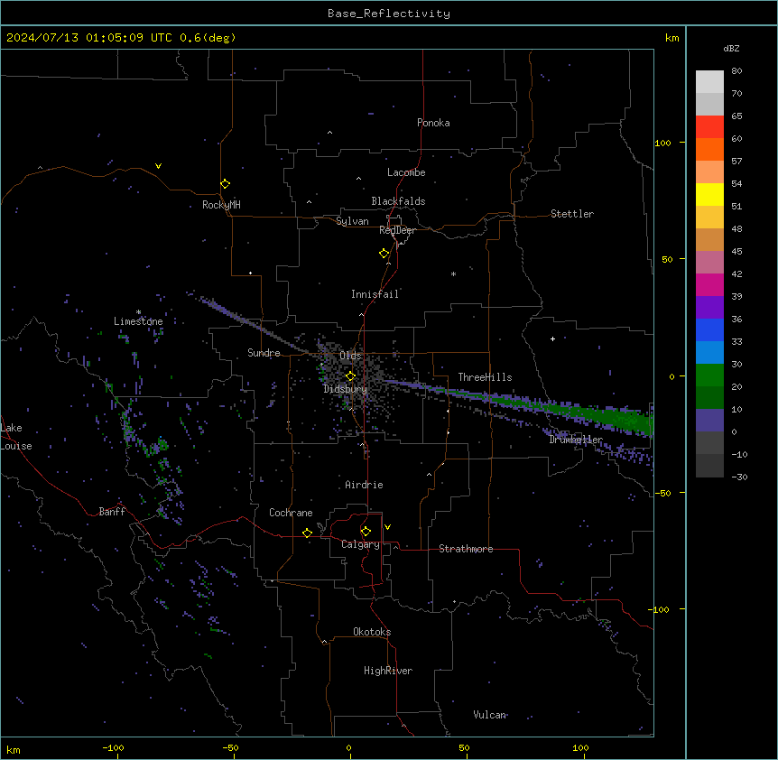Click the Sylvan label
Image resolution: width=778 pixels, height=760 pixels.
tap(352, 221)
